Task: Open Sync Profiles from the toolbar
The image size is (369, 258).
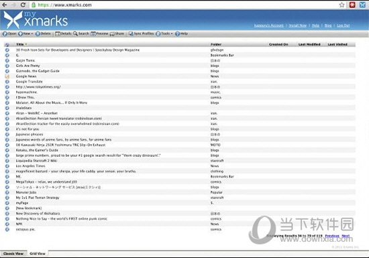Action: point(141,34)
